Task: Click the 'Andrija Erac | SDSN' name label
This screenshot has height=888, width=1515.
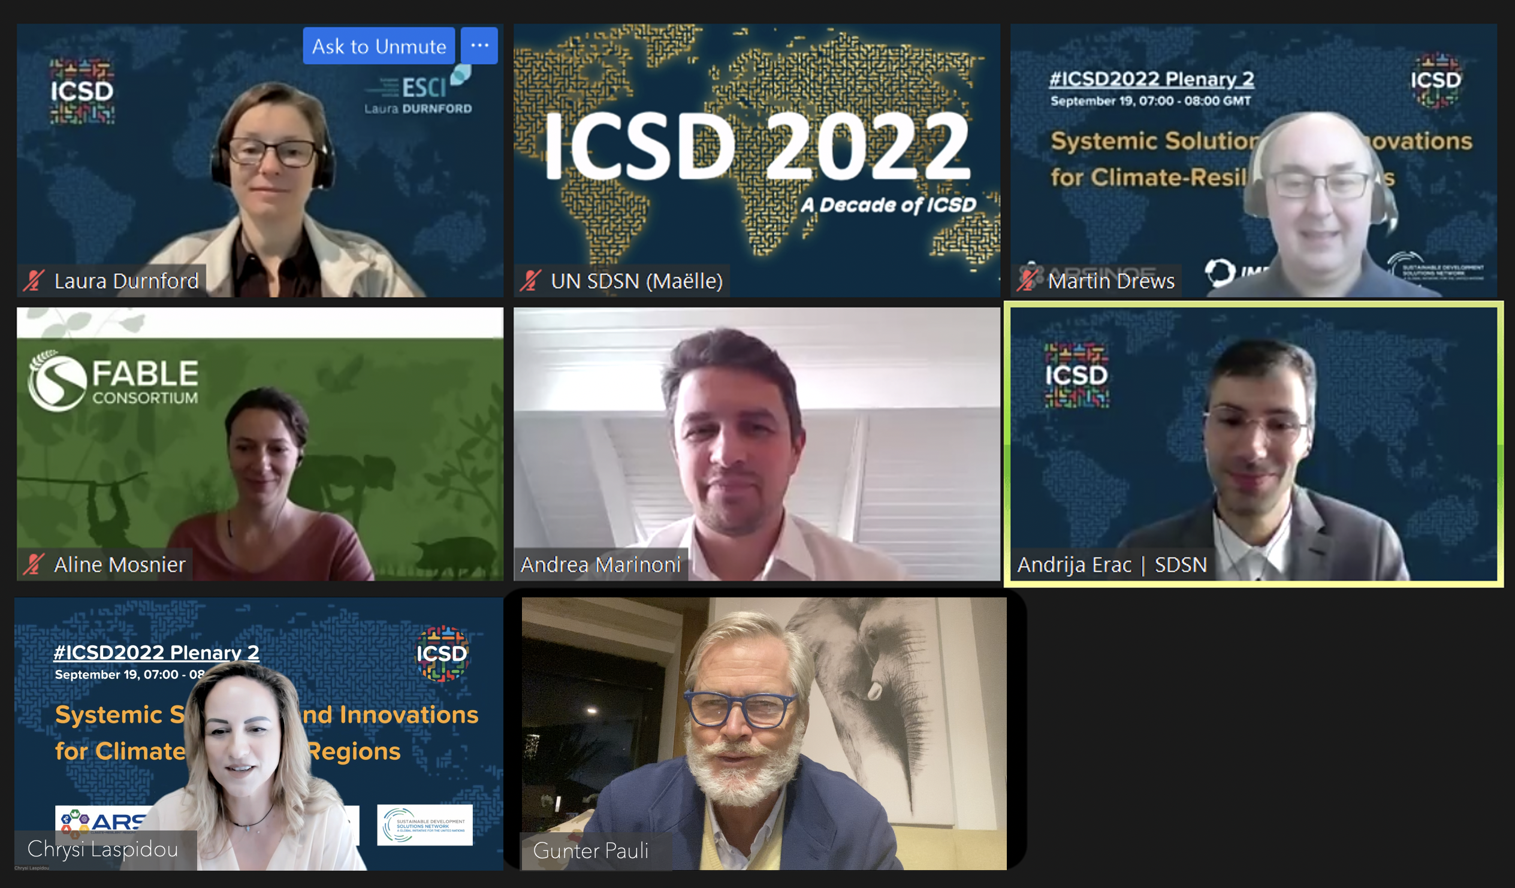Action: point(1112,564)
